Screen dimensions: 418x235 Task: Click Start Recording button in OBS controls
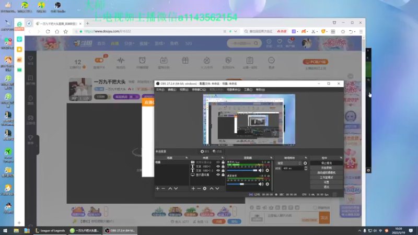pos(326,168)
